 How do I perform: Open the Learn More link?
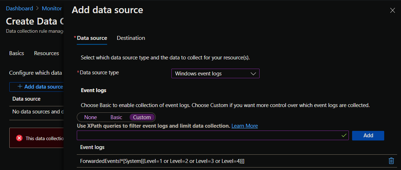click(x=245, y=126)
